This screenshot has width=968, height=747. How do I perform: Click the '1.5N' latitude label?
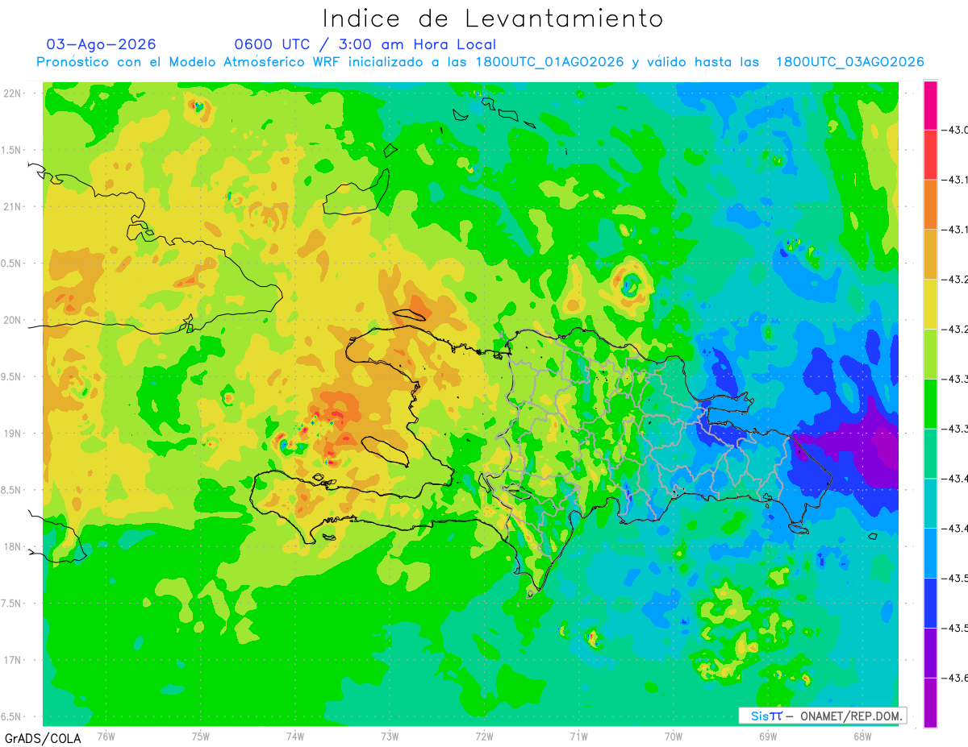(12, 150)
